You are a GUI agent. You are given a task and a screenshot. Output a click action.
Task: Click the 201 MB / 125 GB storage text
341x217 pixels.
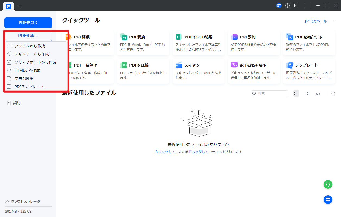point(18,211)
